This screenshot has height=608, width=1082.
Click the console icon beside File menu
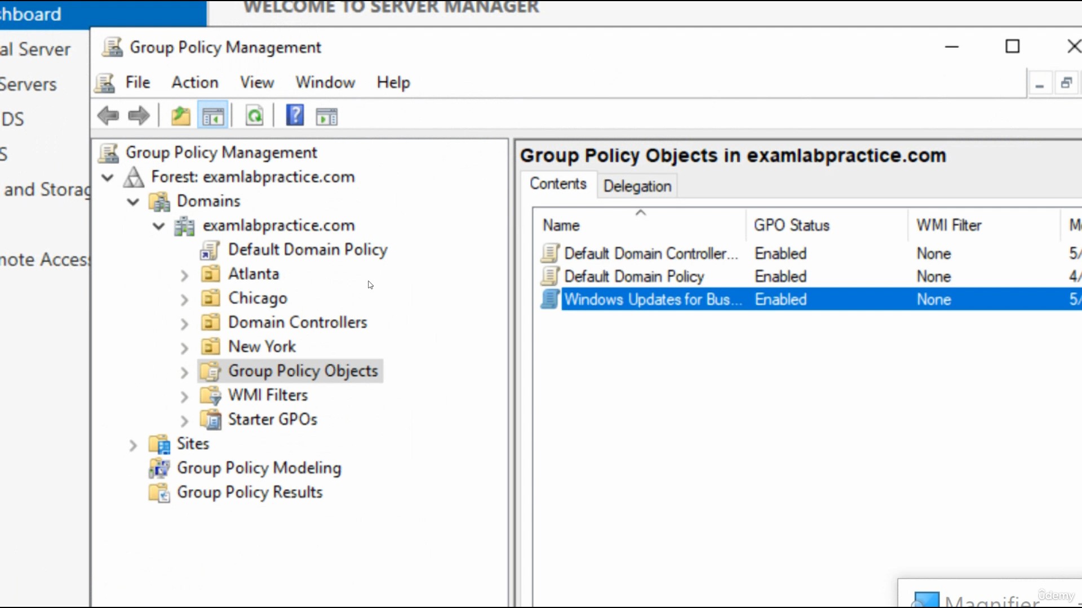point(105,83)
